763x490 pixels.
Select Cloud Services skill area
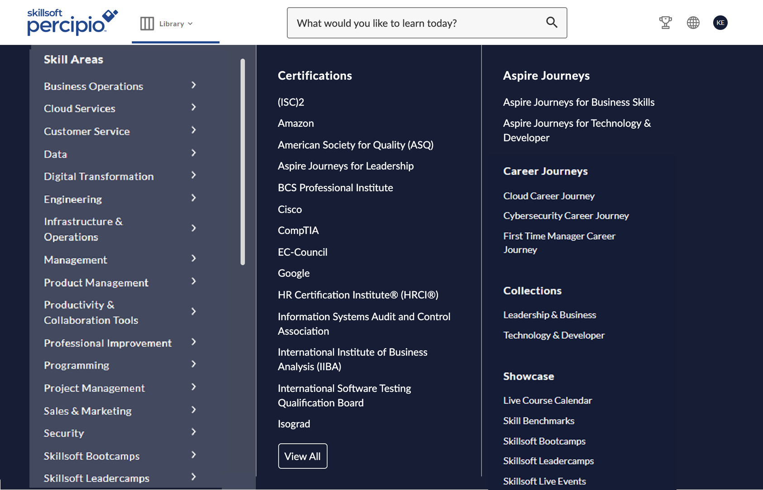(x=80, y=109)
